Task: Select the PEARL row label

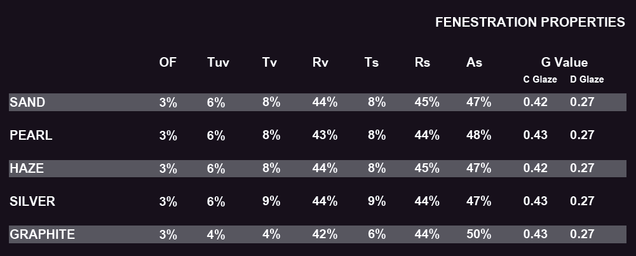Action: [x=31, y=135]
